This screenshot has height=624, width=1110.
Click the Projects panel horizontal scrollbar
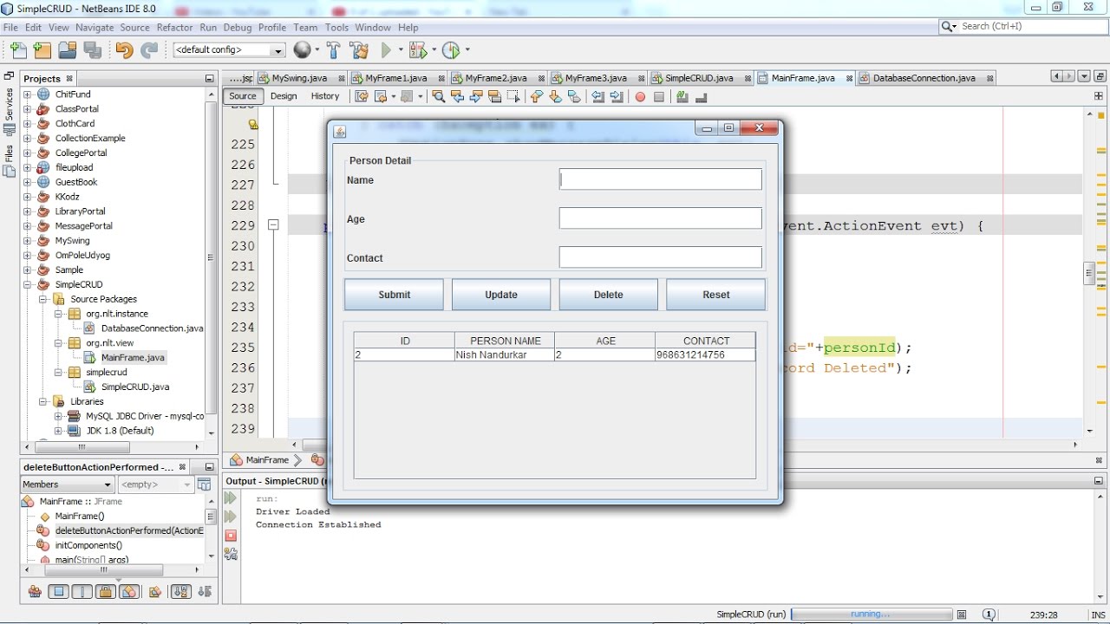point(82,447)
